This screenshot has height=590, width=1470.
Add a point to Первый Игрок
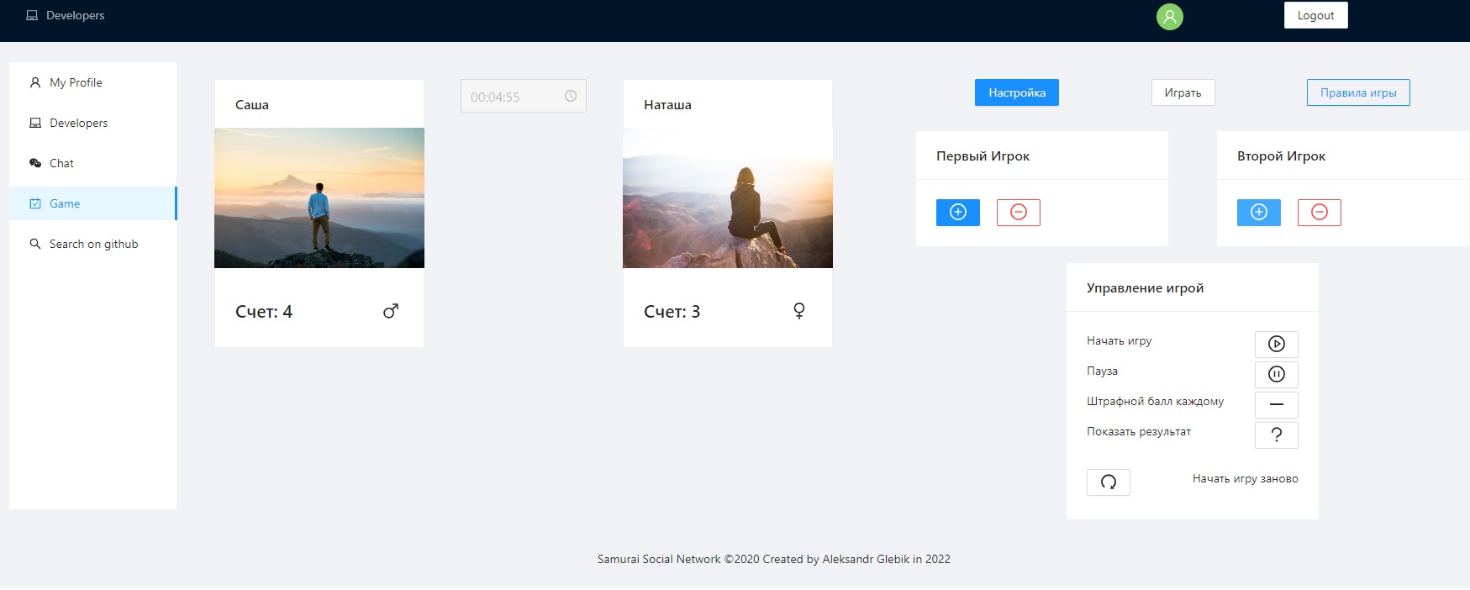coord(958,213)
